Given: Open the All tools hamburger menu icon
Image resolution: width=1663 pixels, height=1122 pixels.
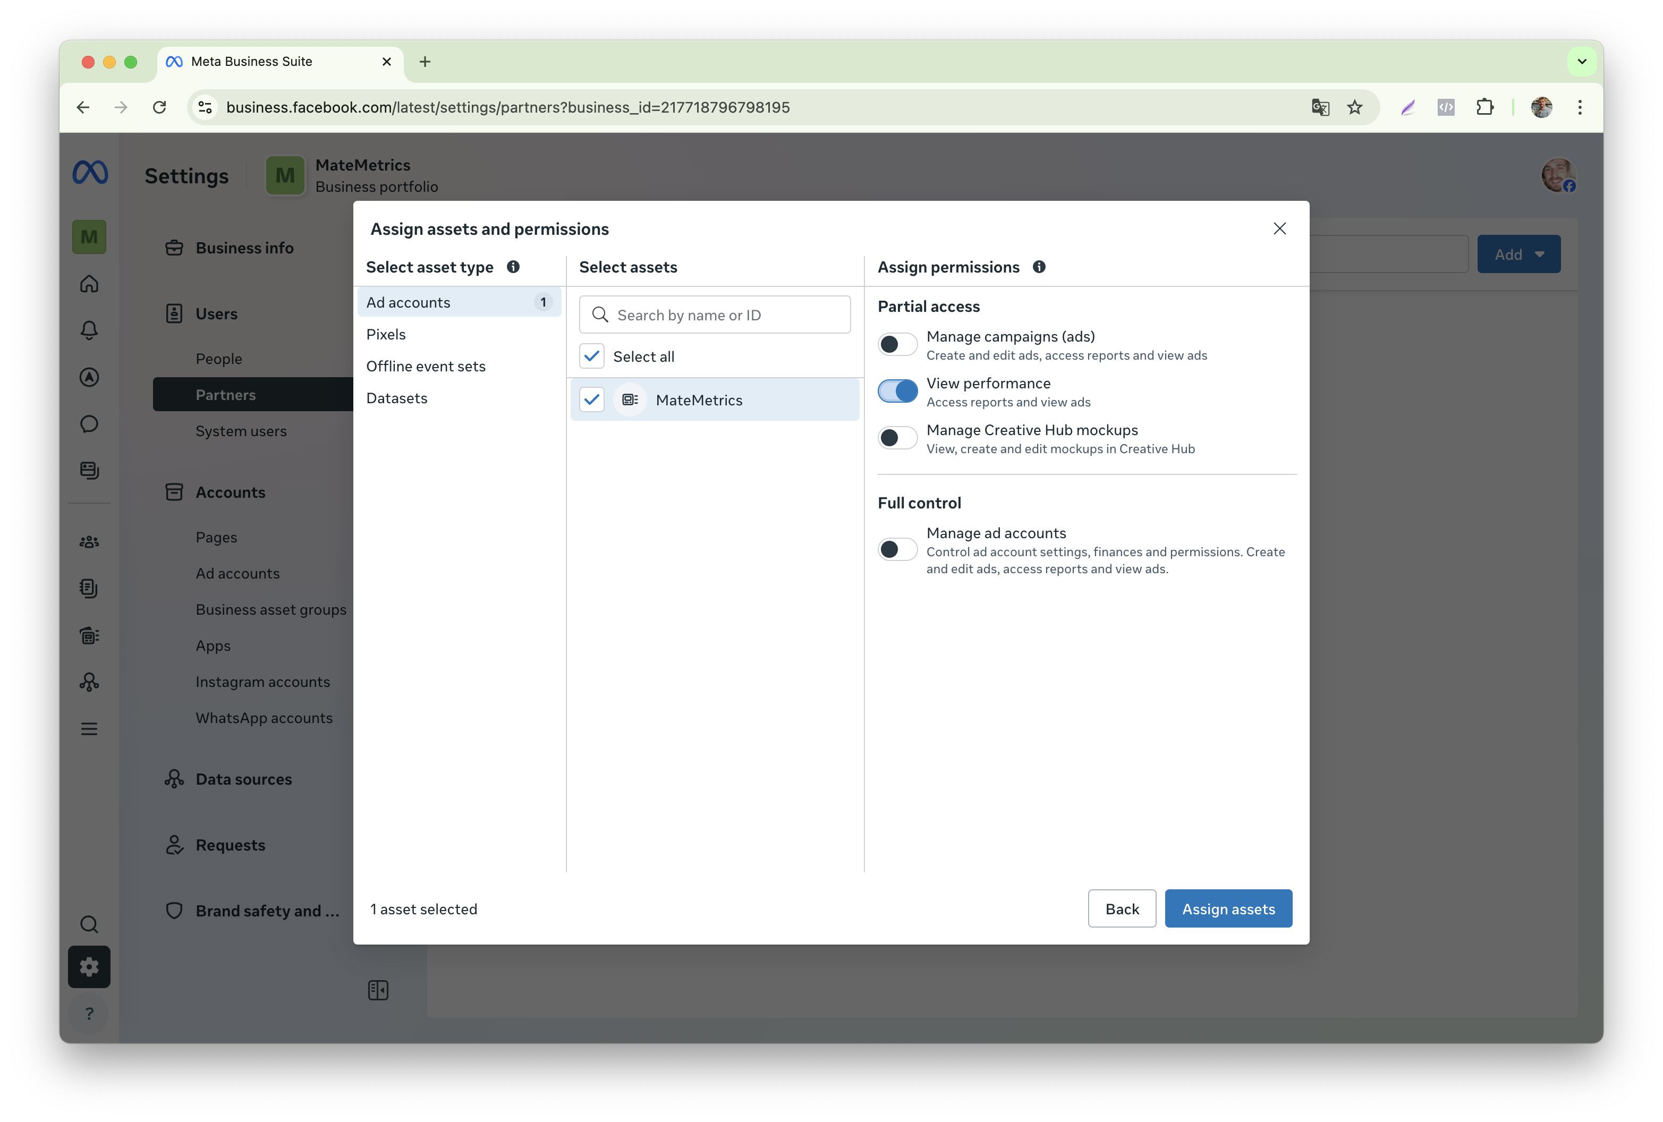Looking at the screenshot, I should pos(89,729).
